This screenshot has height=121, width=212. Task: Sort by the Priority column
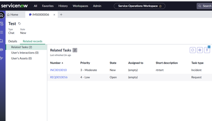point(85,63)
